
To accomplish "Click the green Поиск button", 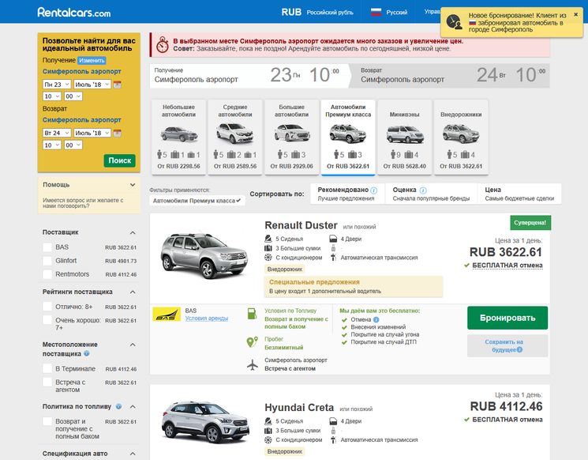I will [x=120, y=160].
